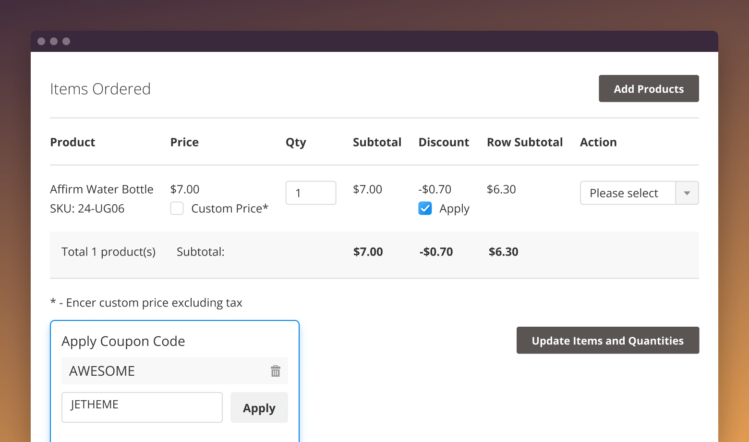Click the Items Ordered heading
The height and width of the screenshot is (442, 749).
[100, 88]
